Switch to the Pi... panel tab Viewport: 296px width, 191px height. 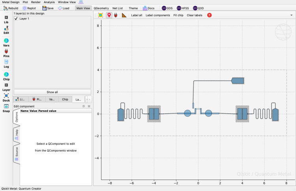tap(37, 99)
